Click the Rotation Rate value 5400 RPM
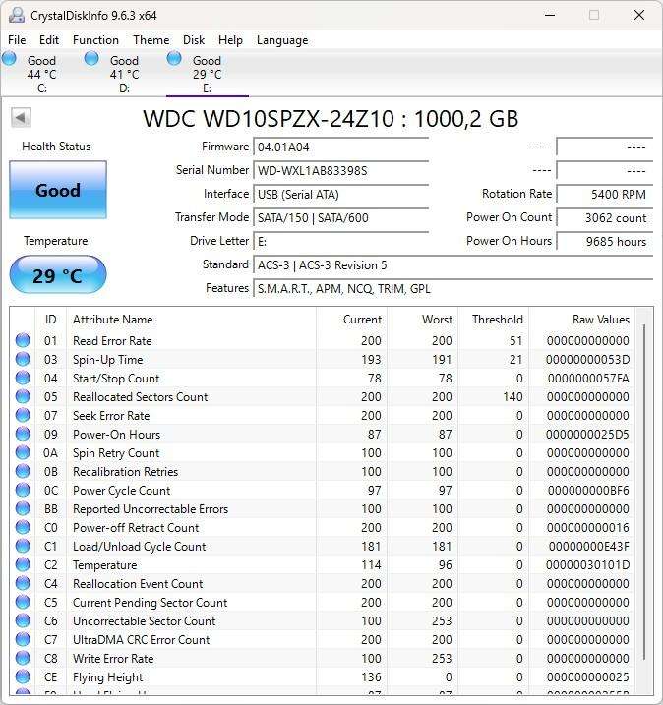Image resolution: width=663 pixels, height=705 pixels. click(x=605, y=195)
